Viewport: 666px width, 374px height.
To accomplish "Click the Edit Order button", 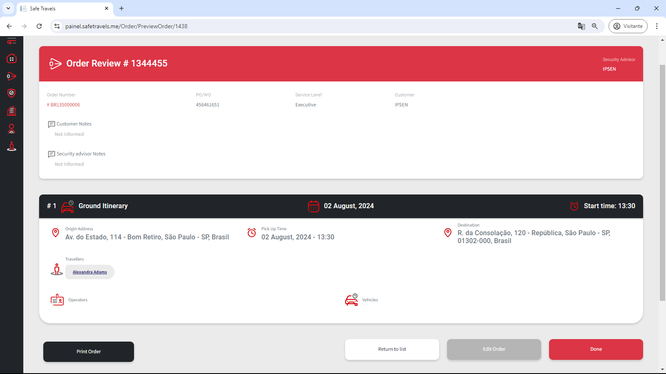I will [x=494, y=349].
